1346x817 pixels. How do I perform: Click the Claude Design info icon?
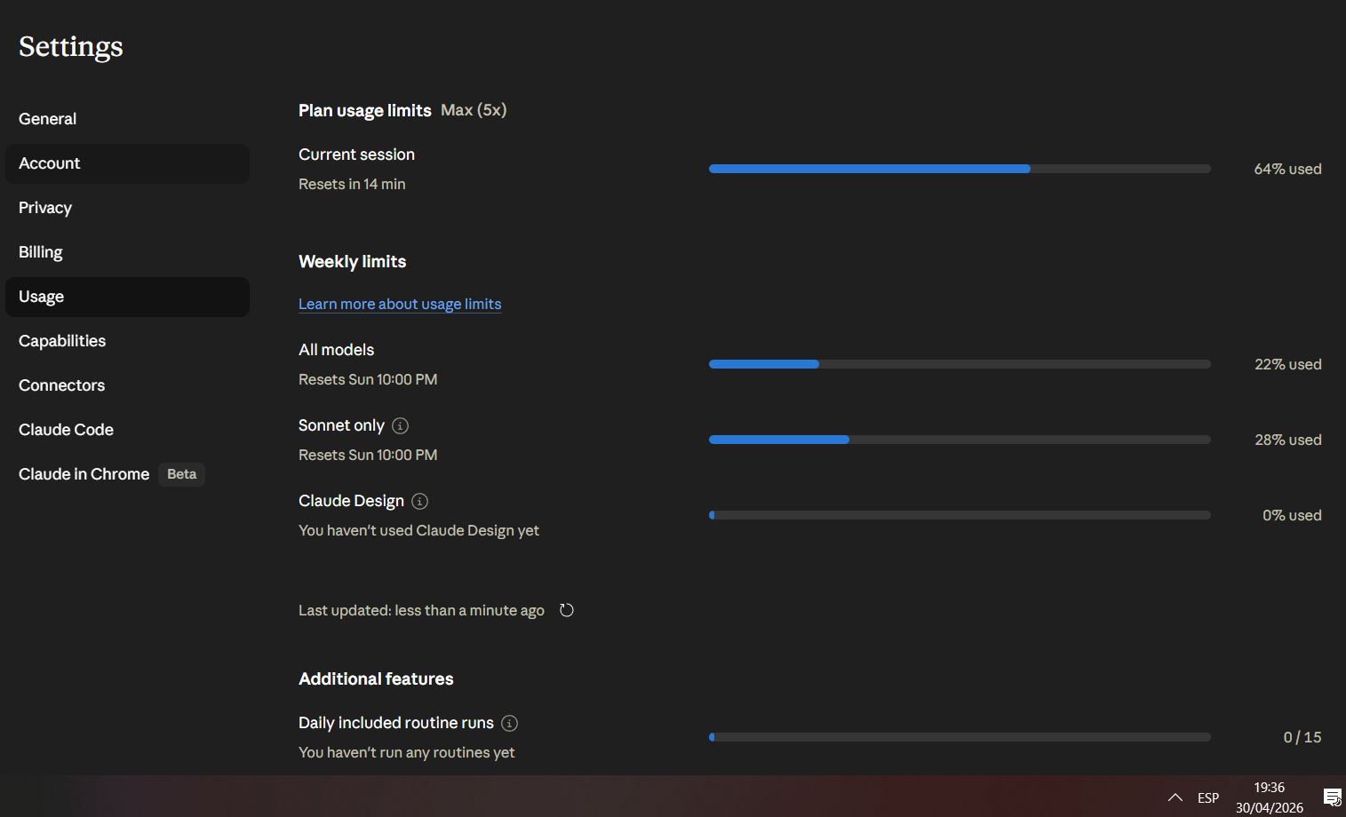[x=420, y=501]
